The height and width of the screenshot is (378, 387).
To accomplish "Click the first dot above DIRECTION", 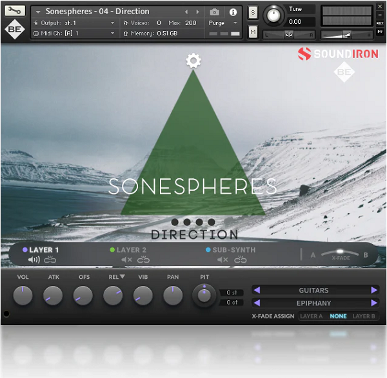I will coord(175,222).
